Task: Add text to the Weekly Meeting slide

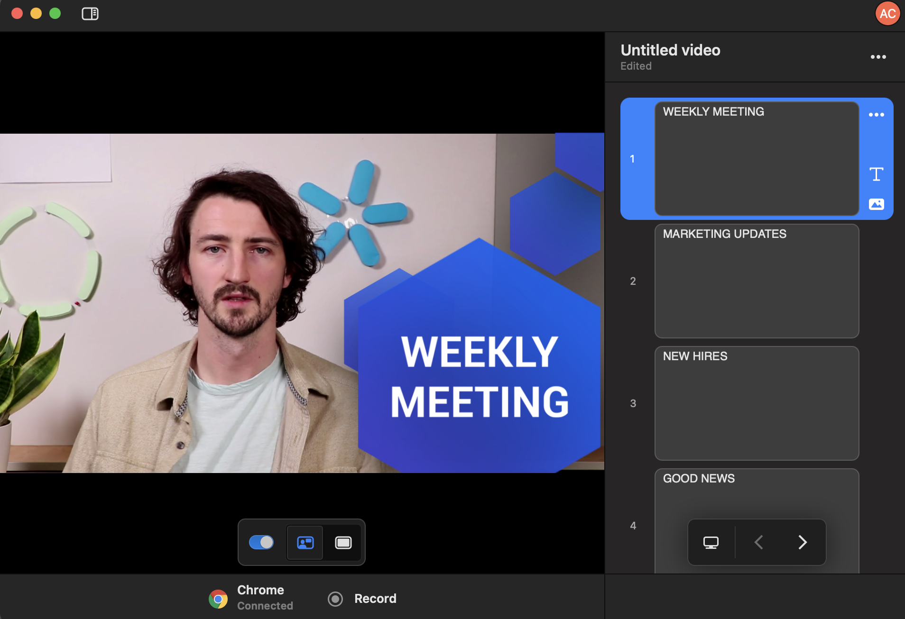Action: pos(876,174)
